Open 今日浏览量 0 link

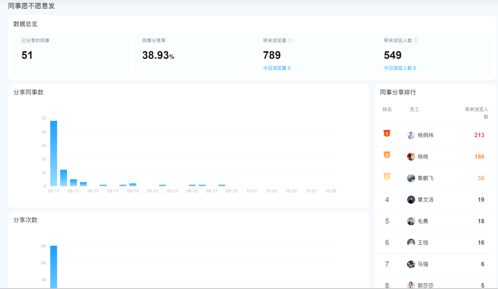click(x=277, y=68)
